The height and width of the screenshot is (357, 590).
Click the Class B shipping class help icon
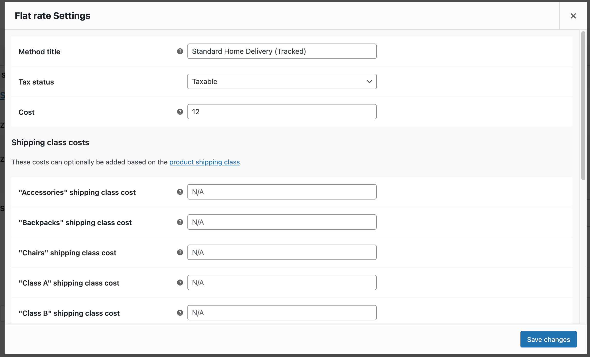pyautogui.click(x=180, y=312)
